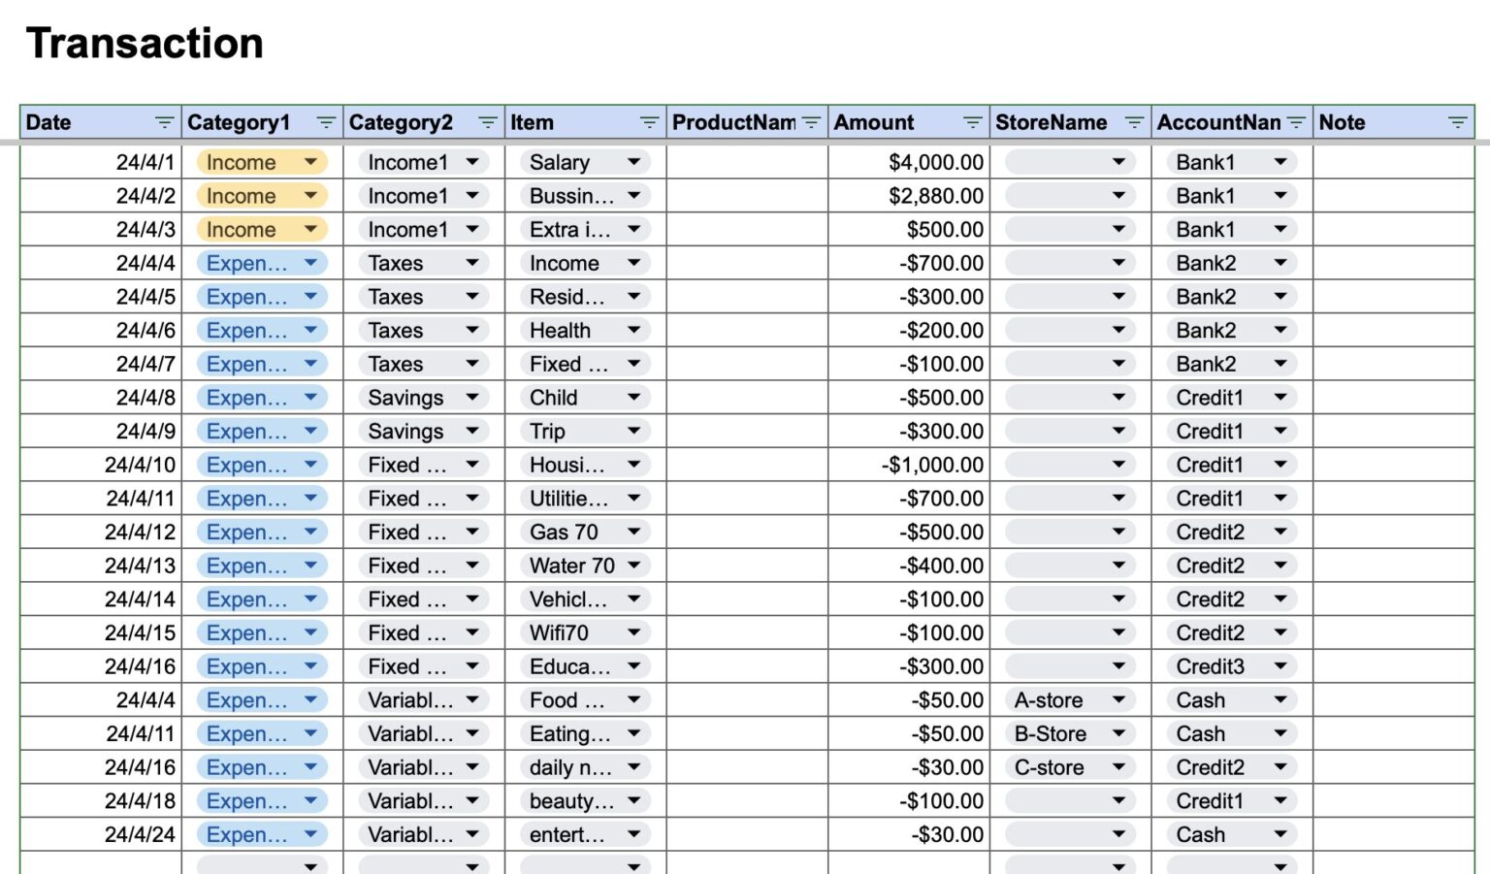The image size is (1490, 874).
Task: Open the Income dropdown in the Salary row
Action: 310,162
